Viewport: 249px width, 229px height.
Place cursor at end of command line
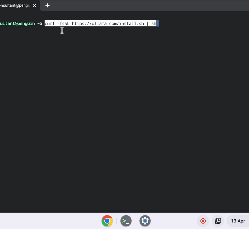158,24
